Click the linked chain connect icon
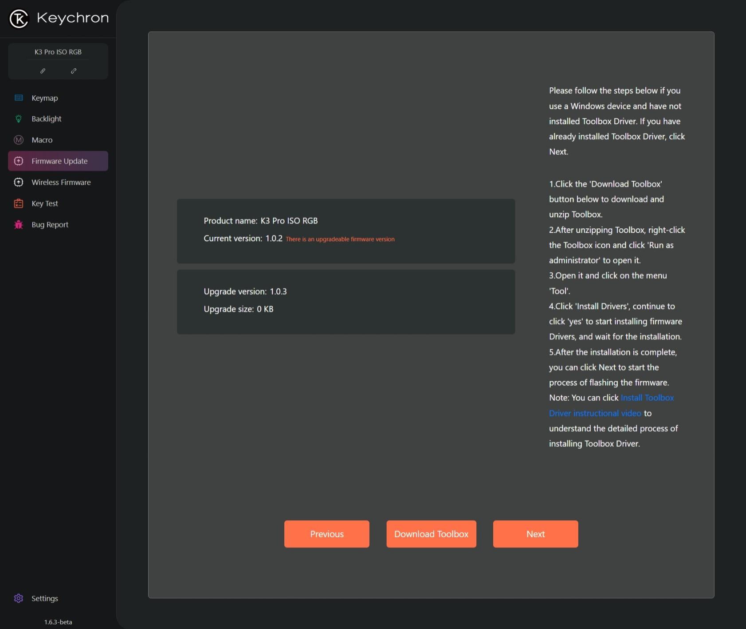This screenshot has width=746, height=629. point(43,71)
